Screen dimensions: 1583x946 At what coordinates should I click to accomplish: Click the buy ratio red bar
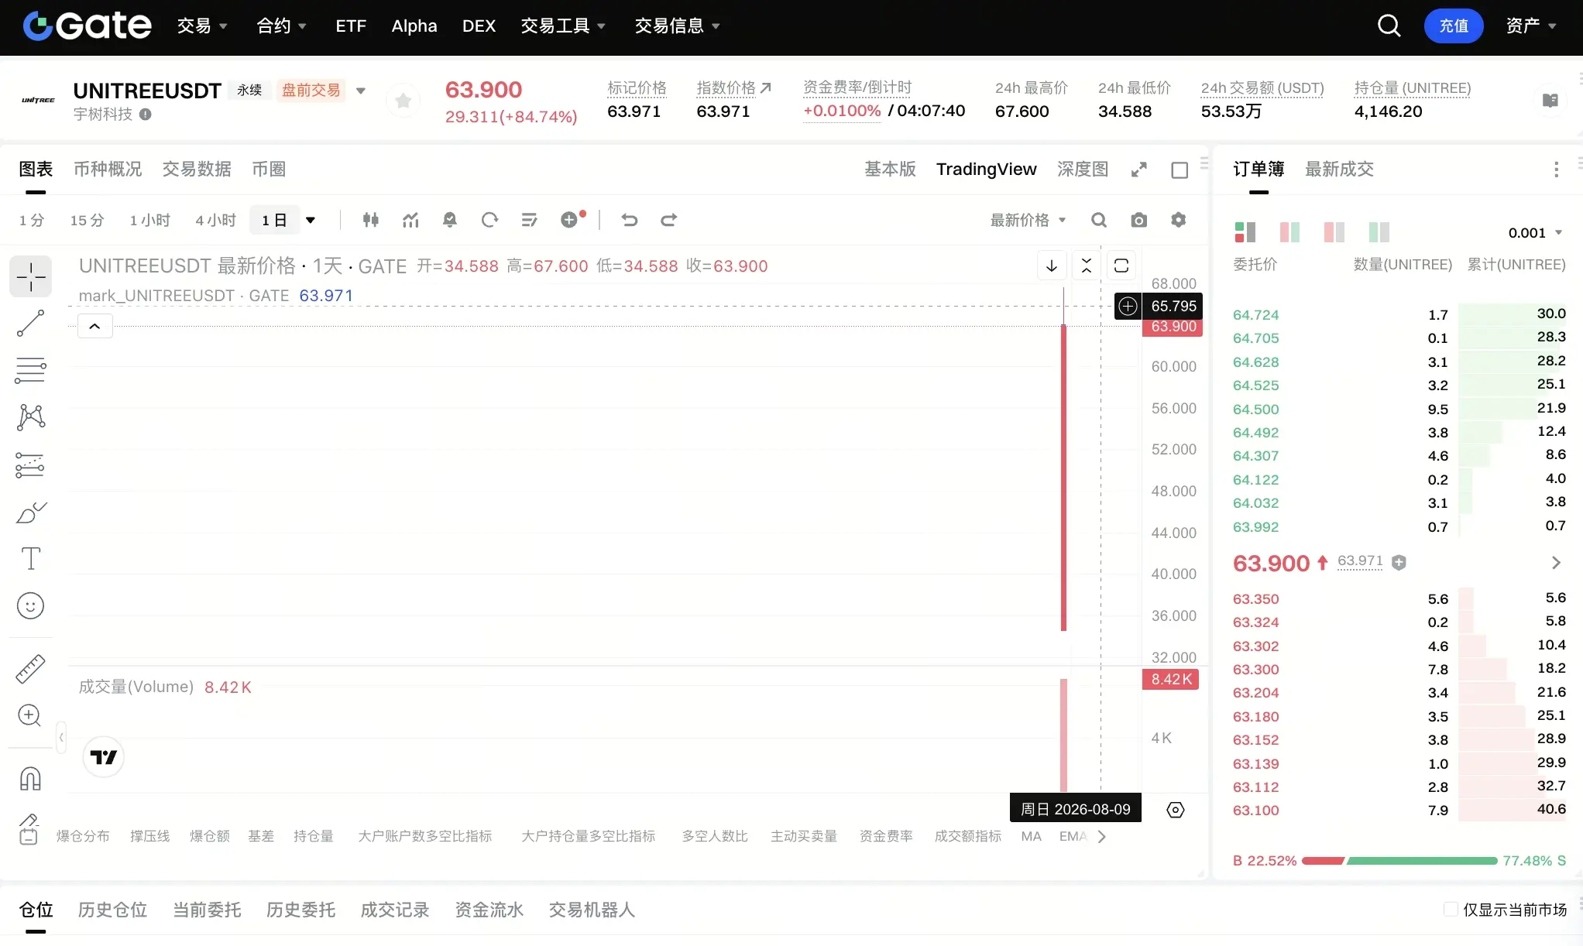pos(1323,861)
